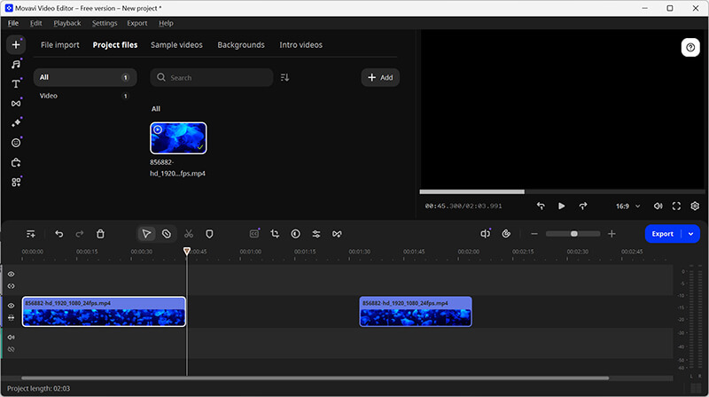709x397 pixels.
Task: Enter fullscreen preview mode
Action: coord(676,206)
